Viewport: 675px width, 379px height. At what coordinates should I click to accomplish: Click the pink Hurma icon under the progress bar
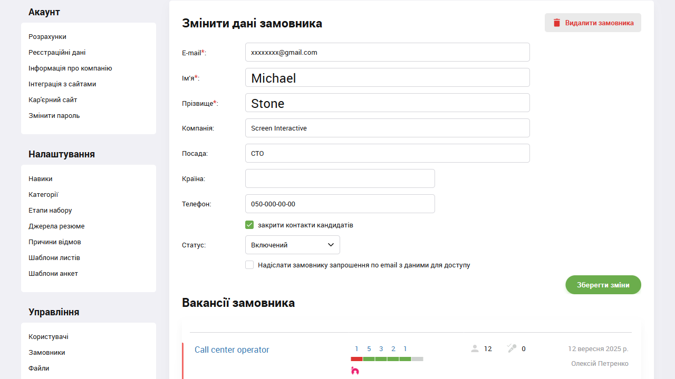pos(355,371)
